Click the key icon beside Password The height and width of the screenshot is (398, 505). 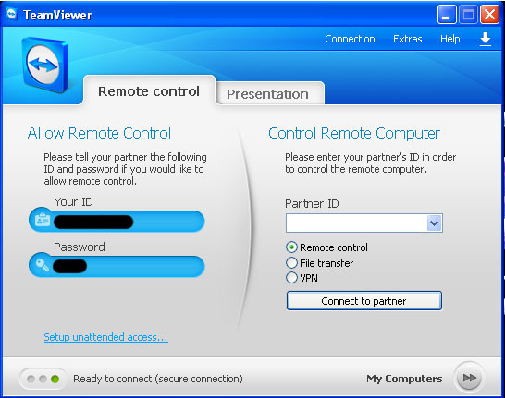point(43,265)
